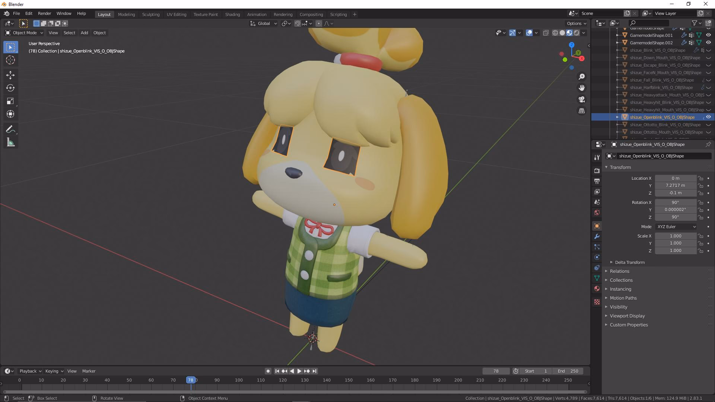Open the viewport Add menu

pos(85,33)
